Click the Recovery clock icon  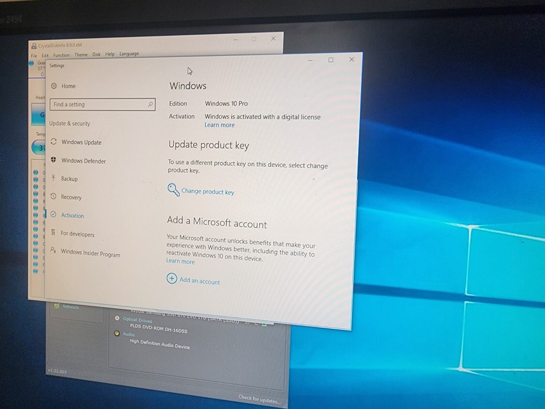click(x=53, y=197)
